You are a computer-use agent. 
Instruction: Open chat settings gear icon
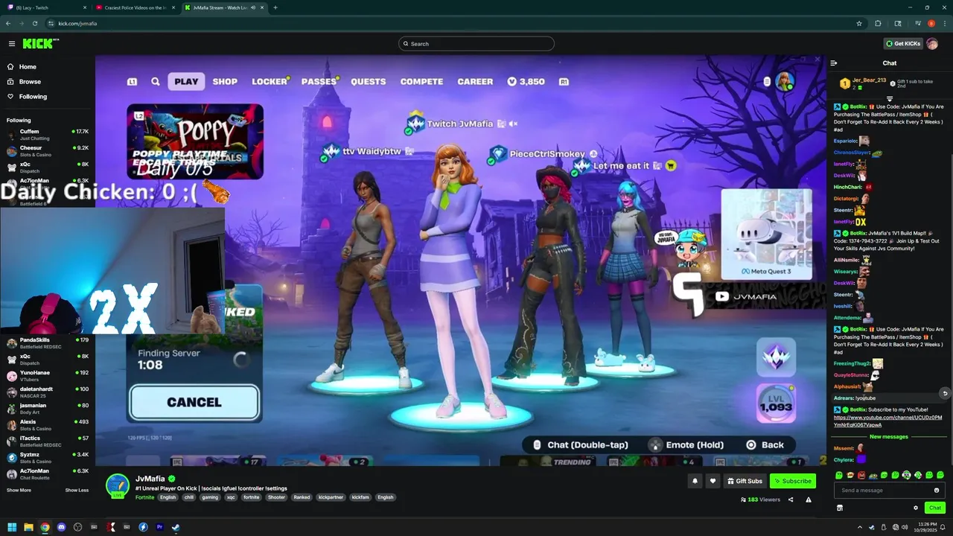[916, 508]
